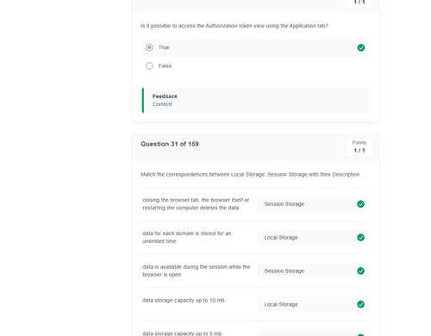The width and height of the screenshot is (431, 336).
Task: Click checkmark on closing browser tab row
Action: 360,204
